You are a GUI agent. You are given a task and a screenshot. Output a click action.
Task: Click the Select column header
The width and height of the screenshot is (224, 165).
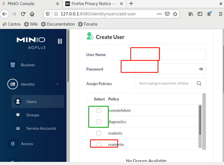[99, 99]
